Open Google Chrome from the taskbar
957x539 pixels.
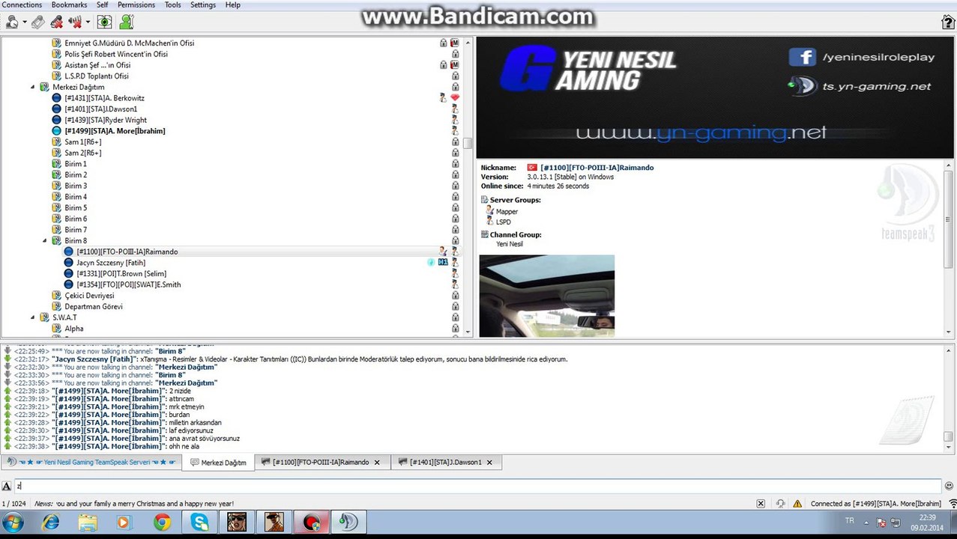point(162,522)
